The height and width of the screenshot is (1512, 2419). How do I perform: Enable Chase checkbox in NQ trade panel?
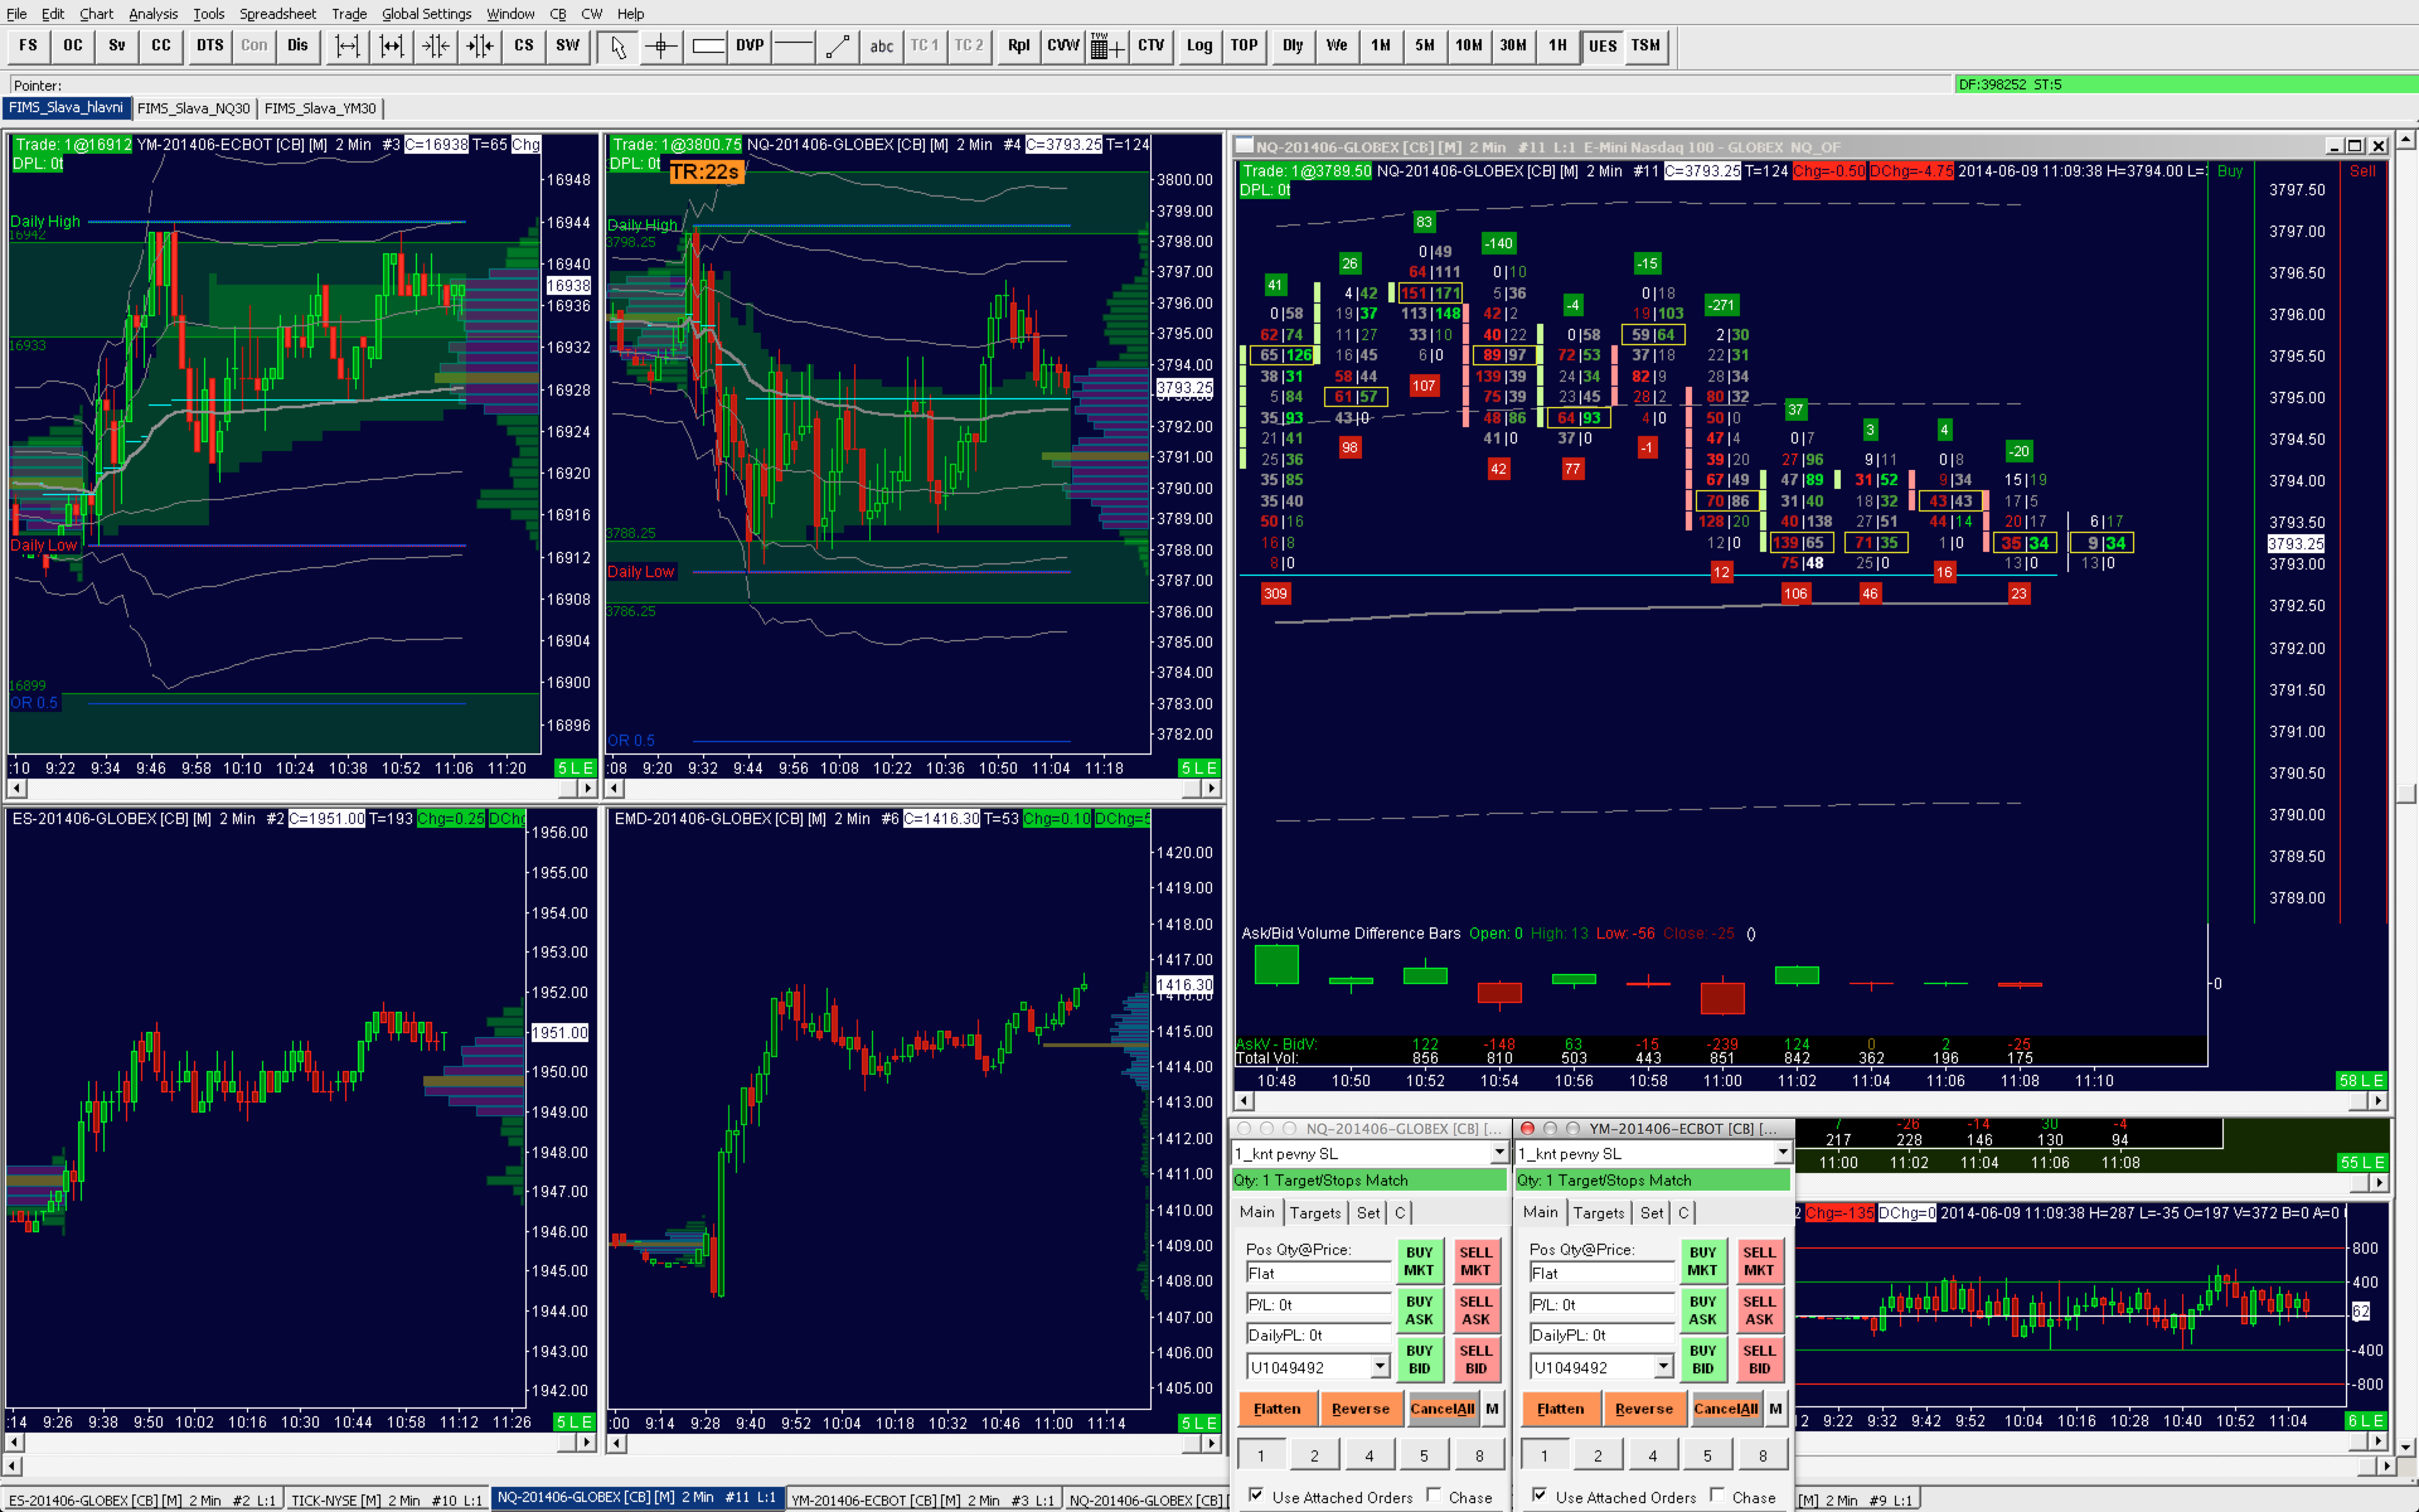[1434, 1494]
